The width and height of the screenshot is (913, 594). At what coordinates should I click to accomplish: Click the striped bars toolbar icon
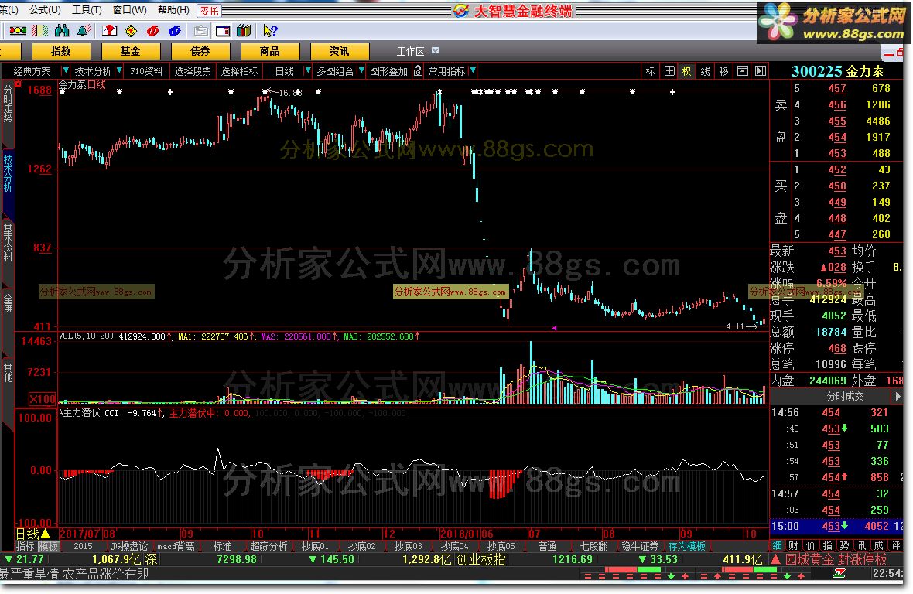39,31
